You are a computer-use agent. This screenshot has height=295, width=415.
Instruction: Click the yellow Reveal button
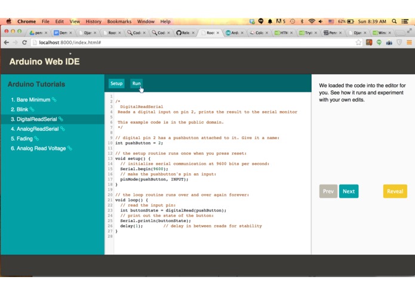[395, 191]
